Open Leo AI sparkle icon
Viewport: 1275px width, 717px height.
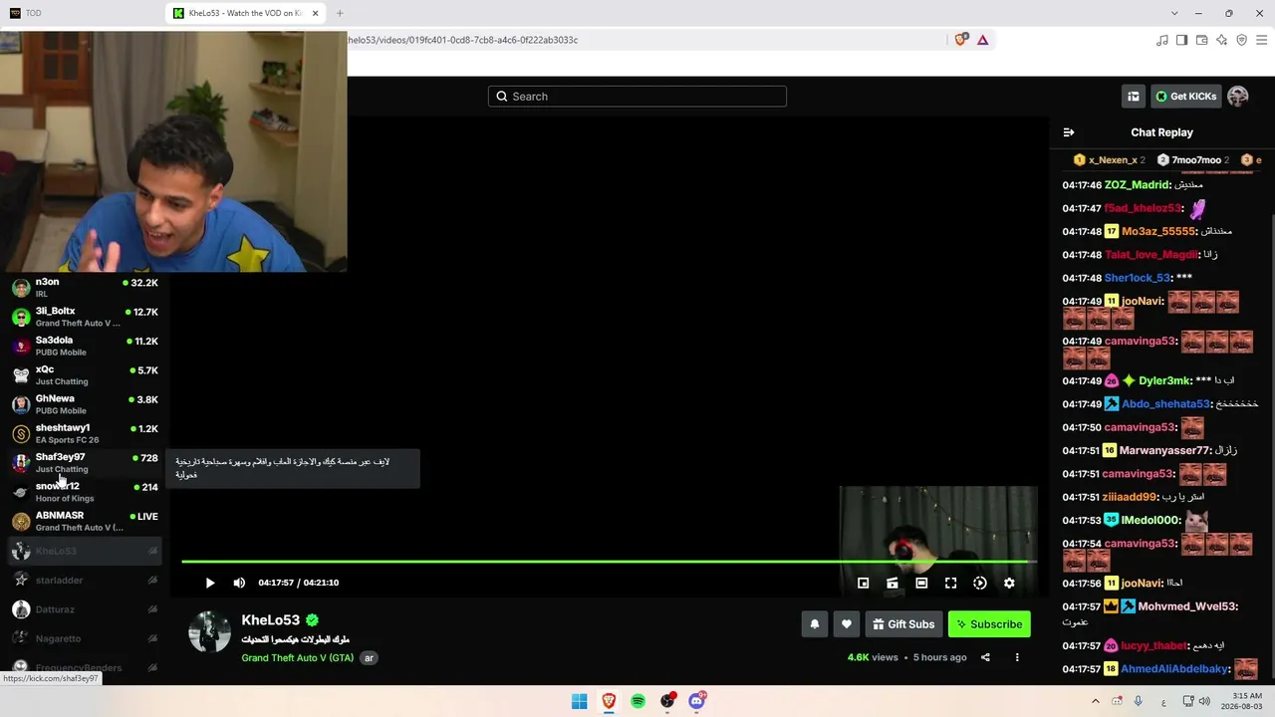1221,40
